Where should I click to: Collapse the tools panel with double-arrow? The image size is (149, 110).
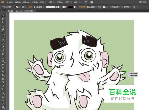point(1,10)
